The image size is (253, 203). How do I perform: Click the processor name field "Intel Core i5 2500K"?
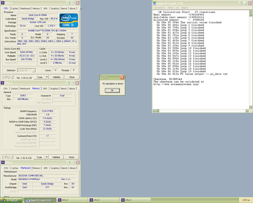[x=38, y=15]
